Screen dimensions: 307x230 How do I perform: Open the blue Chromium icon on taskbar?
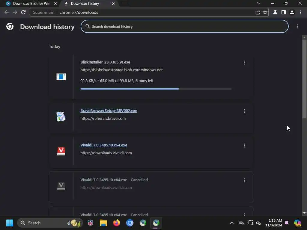point(130,223)
